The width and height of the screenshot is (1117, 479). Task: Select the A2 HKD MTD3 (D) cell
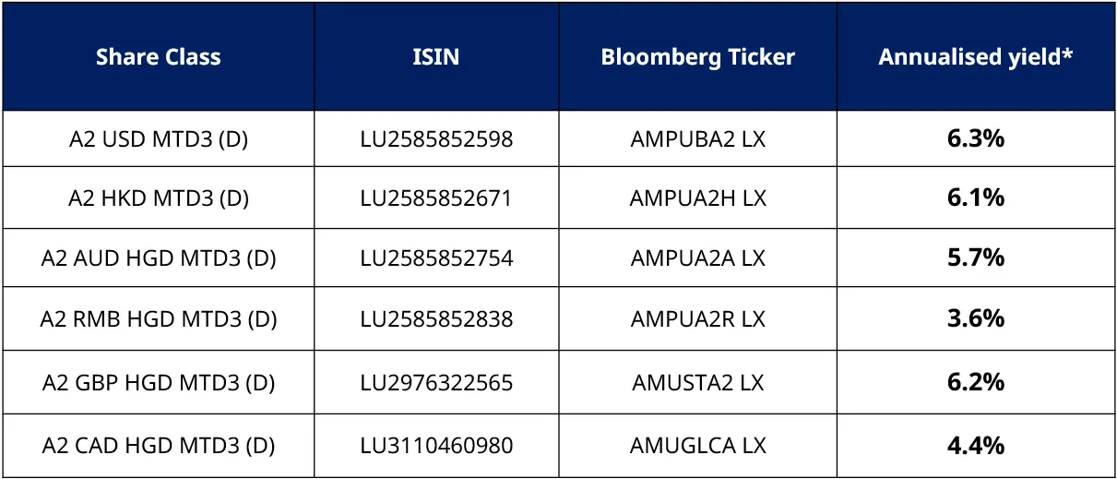[159, 198]
